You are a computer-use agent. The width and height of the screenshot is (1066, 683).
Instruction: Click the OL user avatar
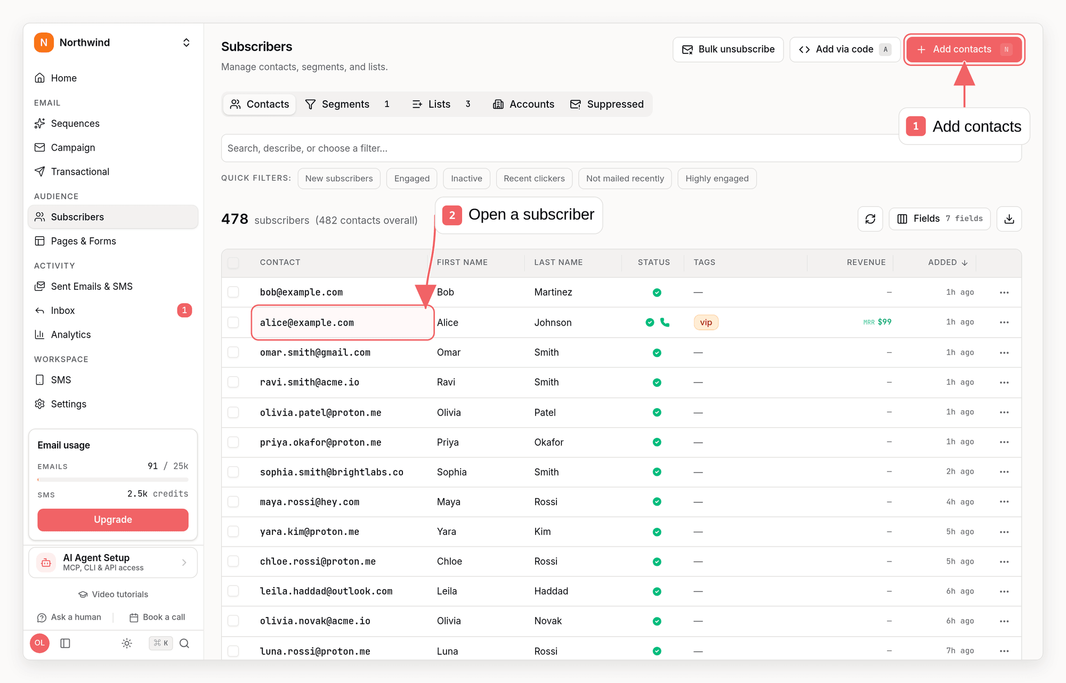(x=40, y=643)
